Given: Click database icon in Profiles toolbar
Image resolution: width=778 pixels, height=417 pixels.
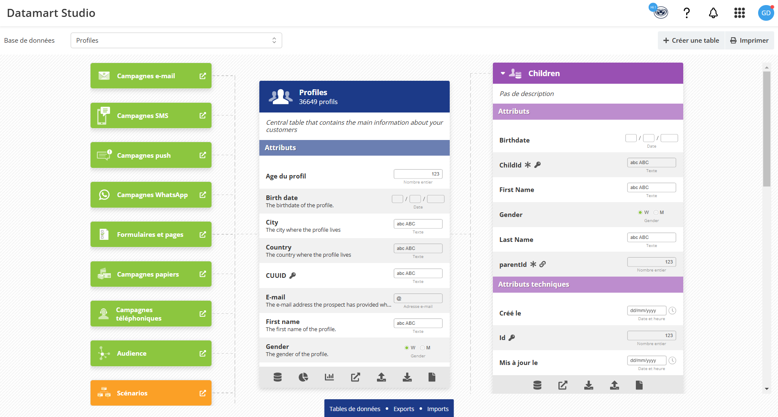Looking at the screenshot, I should point(278,377).
